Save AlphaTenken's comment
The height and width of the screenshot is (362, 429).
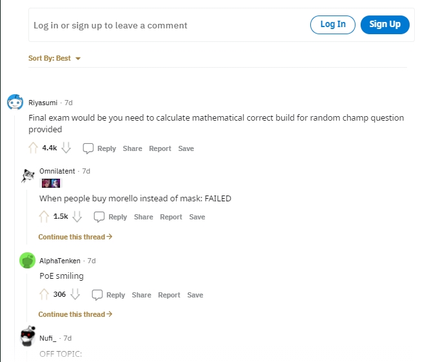pyautogui.click(x=195, y=295)
